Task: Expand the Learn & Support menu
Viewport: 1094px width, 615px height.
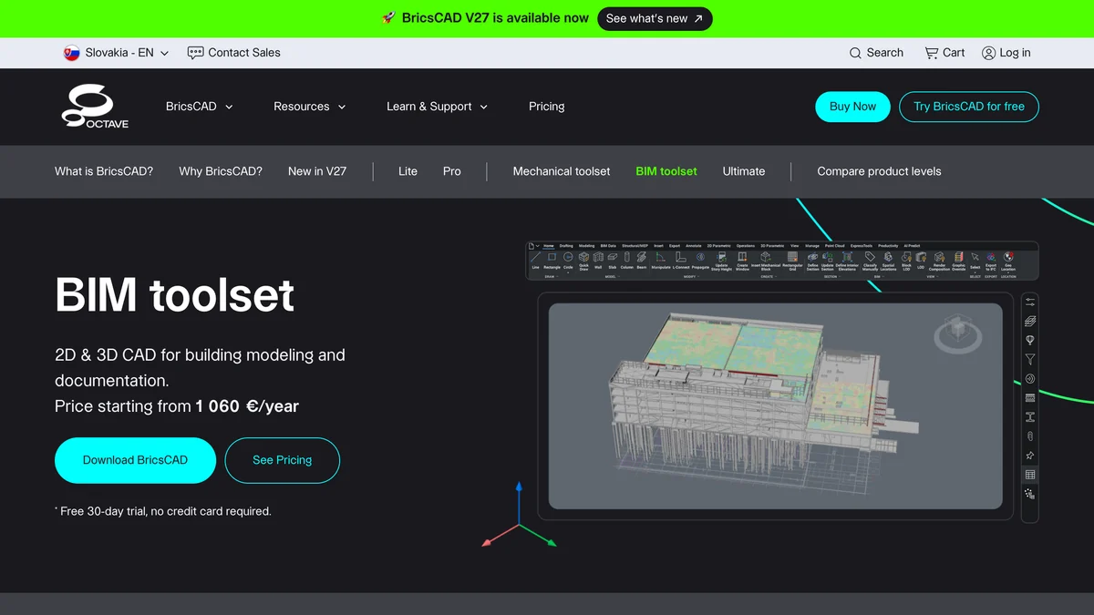Action: pyautogui.click(x=438, y=107)
